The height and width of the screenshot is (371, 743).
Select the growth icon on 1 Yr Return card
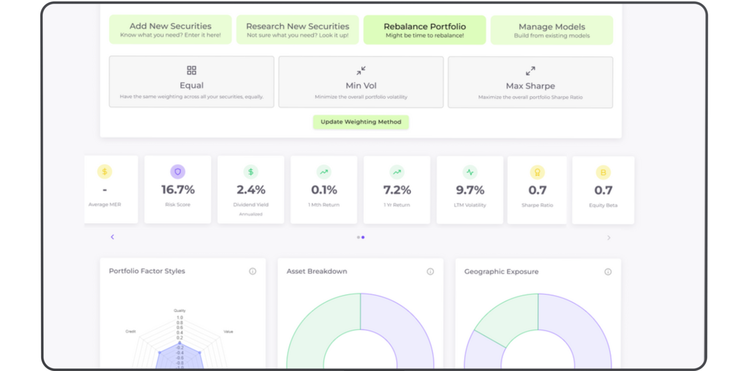397,172
